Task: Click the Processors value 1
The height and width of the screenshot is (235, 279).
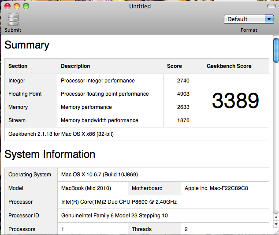Action: pos(63,229)
